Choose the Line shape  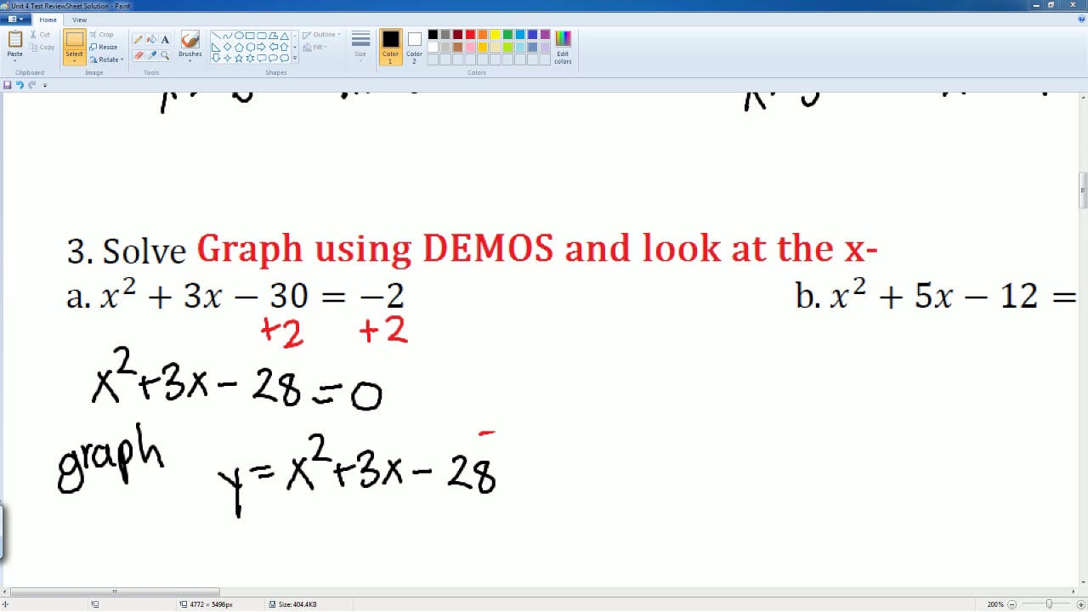(x=217, y=36)
